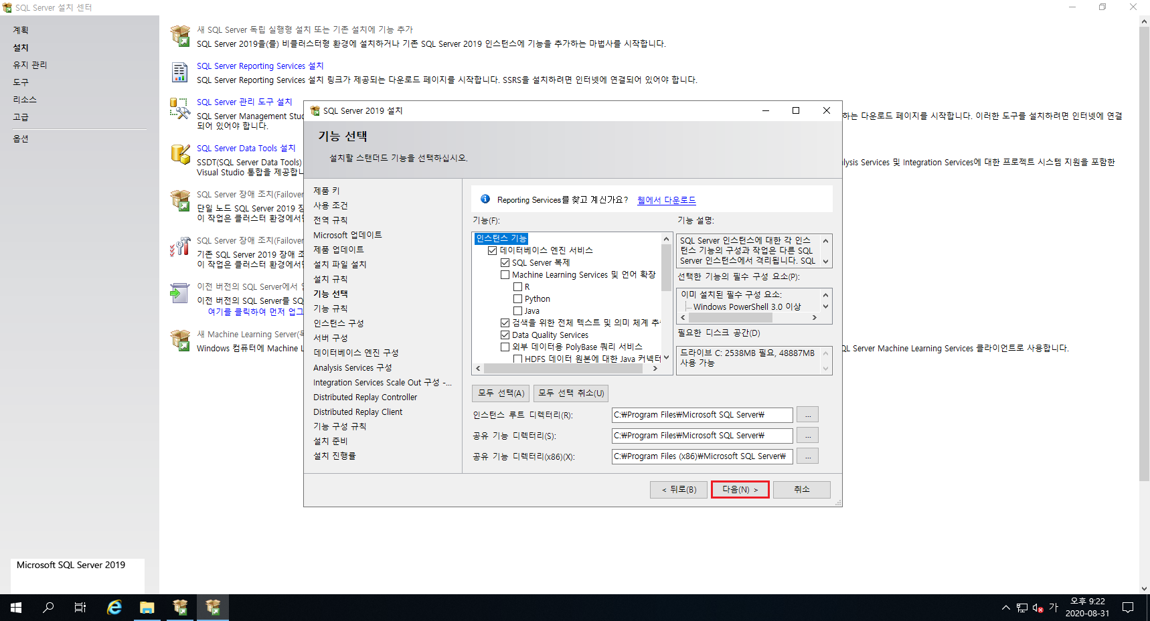This screenshot has width=1150, height=621.
Task: Check Java connector for HDFS data sources
Action: (x=517, y=359)
